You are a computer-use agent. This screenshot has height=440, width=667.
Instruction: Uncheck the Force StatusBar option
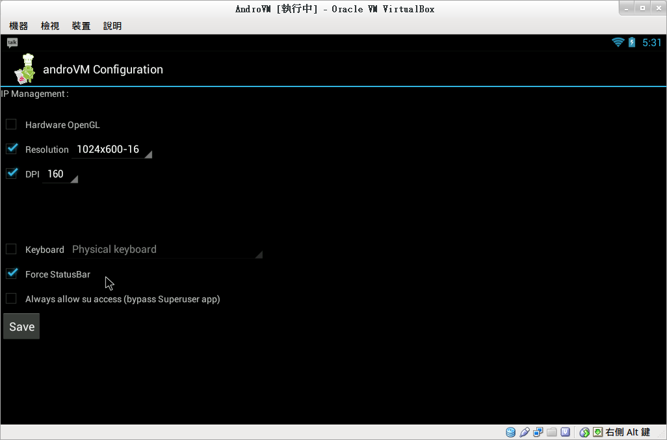[11, 274]
